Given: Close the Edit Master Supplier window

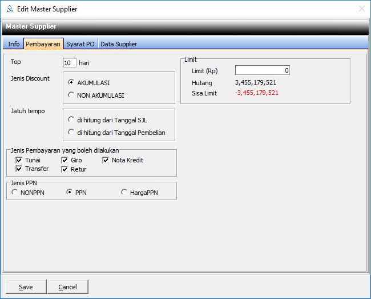Looking at the screenshot, I should 361,9.
